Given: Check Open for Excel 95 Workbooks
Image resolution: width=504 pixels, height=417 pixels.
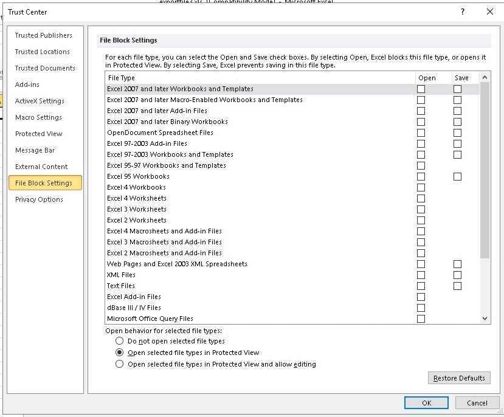Looking at the screenshot, I should pyautogui.click(x=421, y=176).
